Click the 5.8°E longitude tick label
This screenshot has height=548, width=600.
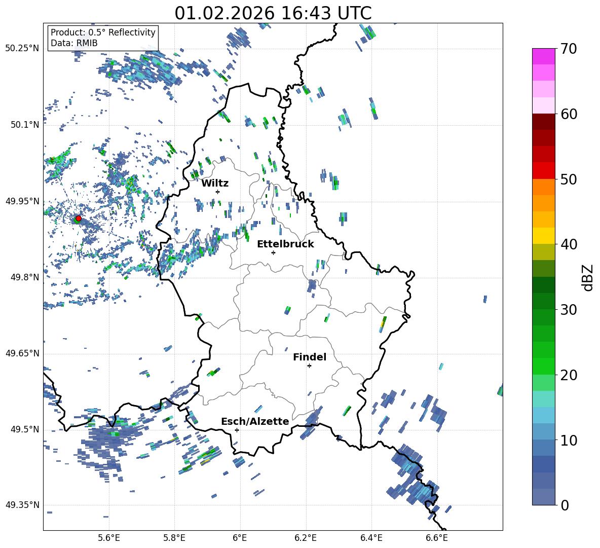pos(174,538)
